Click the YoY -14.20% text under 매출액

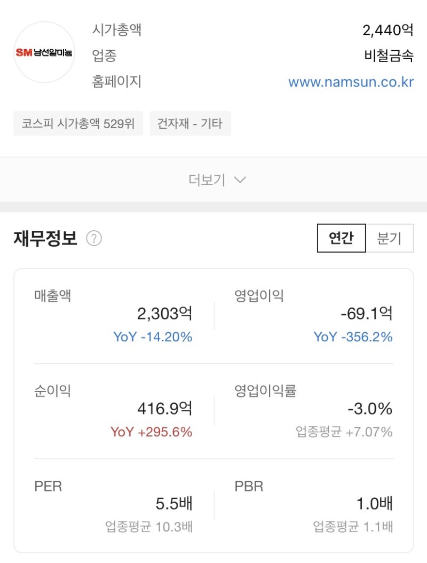coord(152,337)
